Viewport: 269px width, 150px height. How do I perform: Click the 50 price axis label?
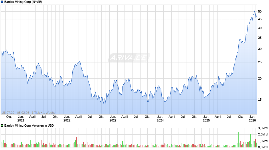pos(260,11)
